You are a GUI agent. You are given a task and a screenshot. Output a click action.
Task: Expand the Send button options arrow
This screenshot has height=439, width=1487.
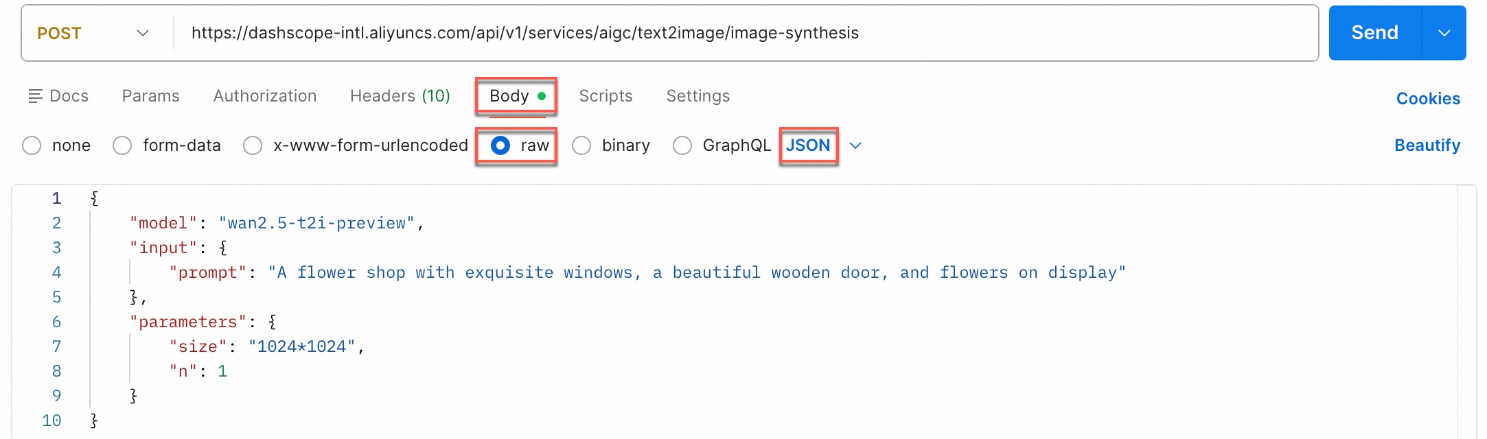(1444, 33)
